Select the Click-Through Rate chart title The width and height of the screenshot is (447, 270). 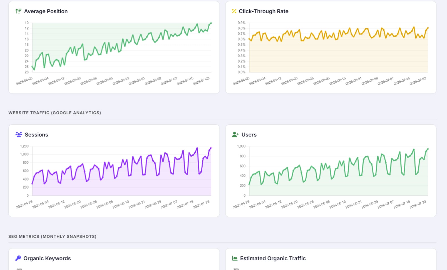(x=264, y=11)
